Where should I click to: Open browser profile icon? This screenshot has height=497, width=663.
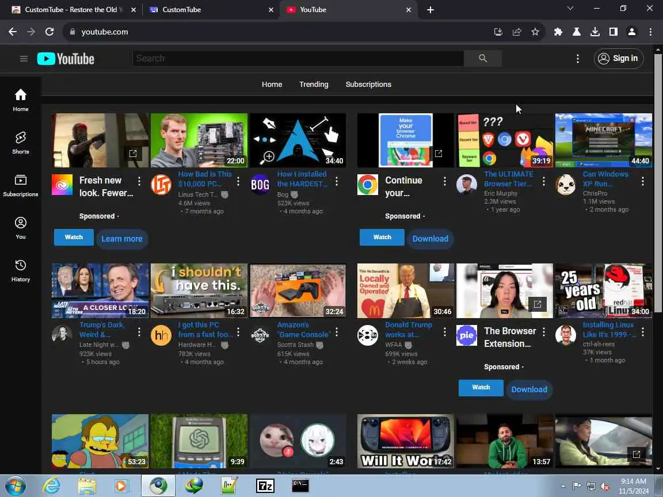pos(632,32)
